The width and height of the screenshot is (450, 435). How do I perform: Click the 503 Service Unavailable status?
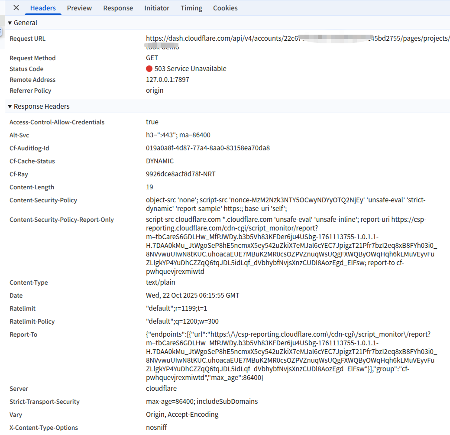[190, 69]
